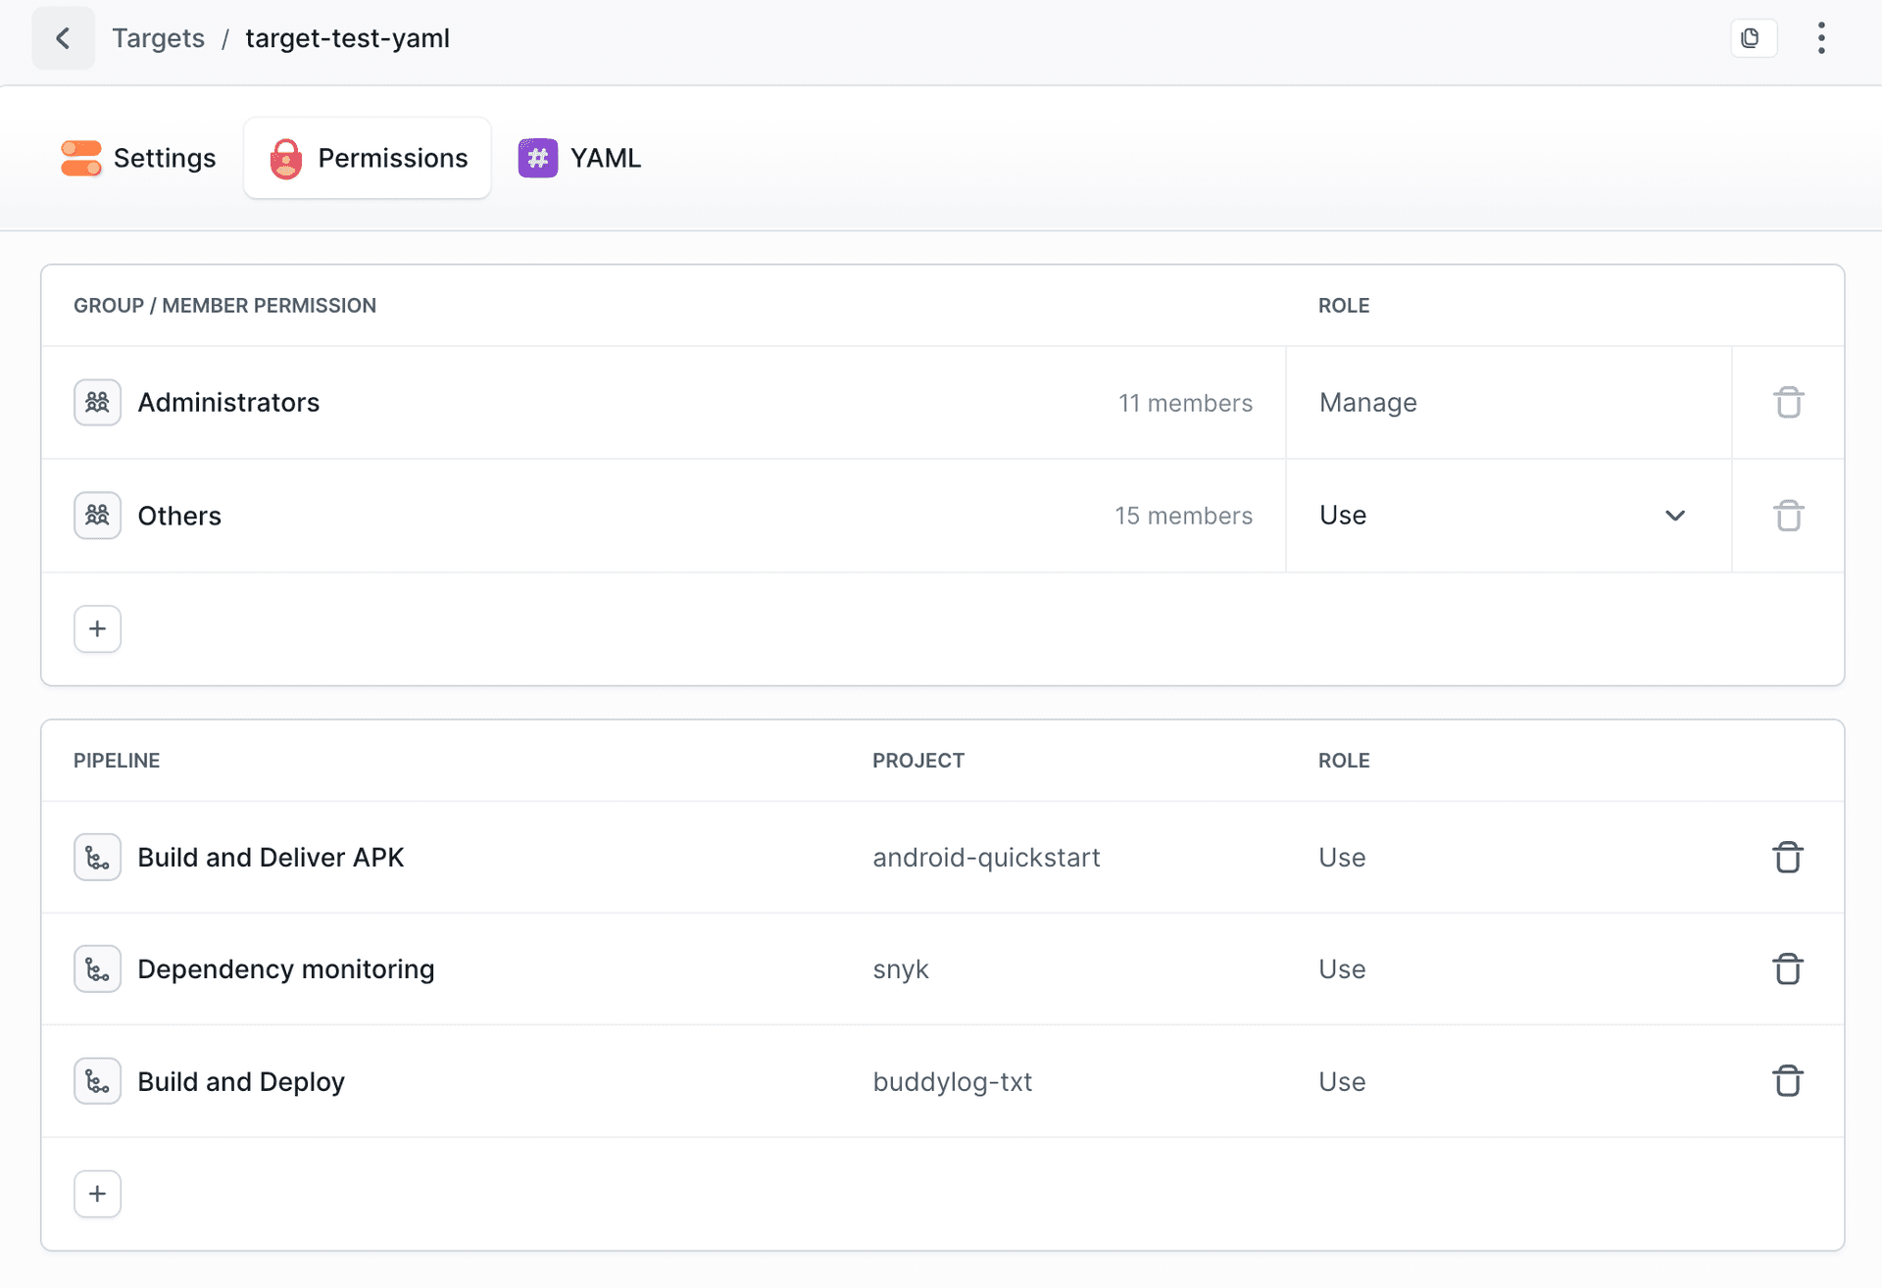Click the copy icon in the top right

(x=1754, y=37)
